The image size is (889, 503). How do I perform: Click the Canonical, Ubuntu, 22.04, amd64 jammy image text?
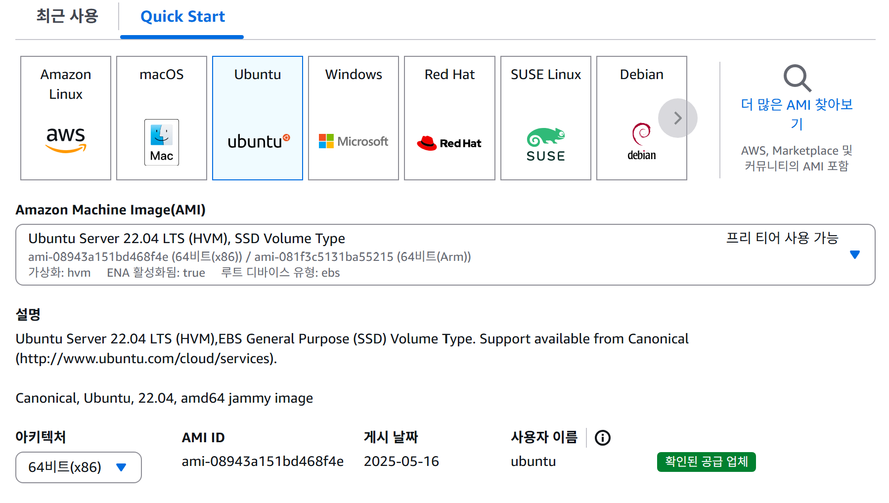164,398
